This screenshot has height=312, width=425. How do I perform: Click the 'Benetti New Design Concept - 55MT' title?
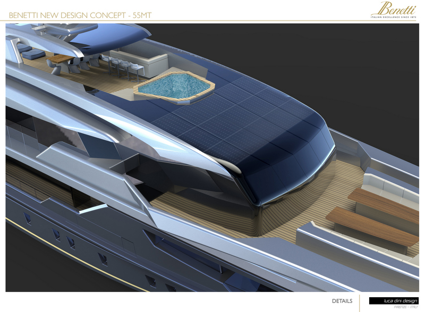point(80,15)
